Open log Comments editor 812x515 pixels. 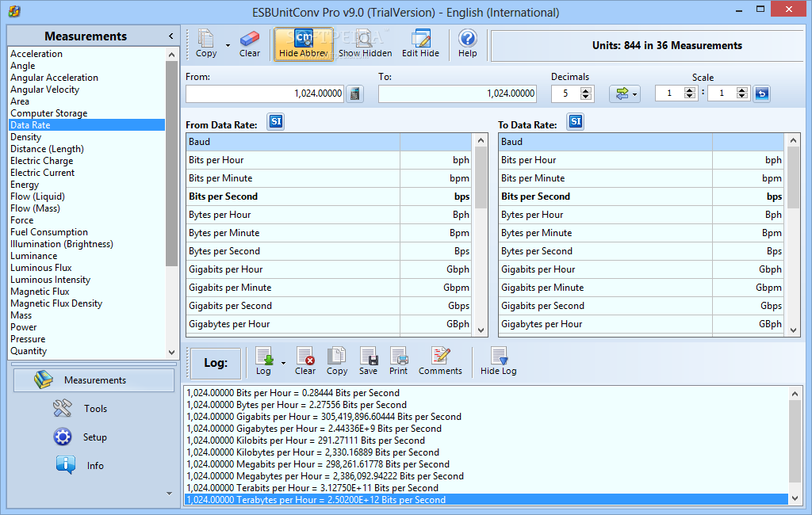[x=440, y=361]
